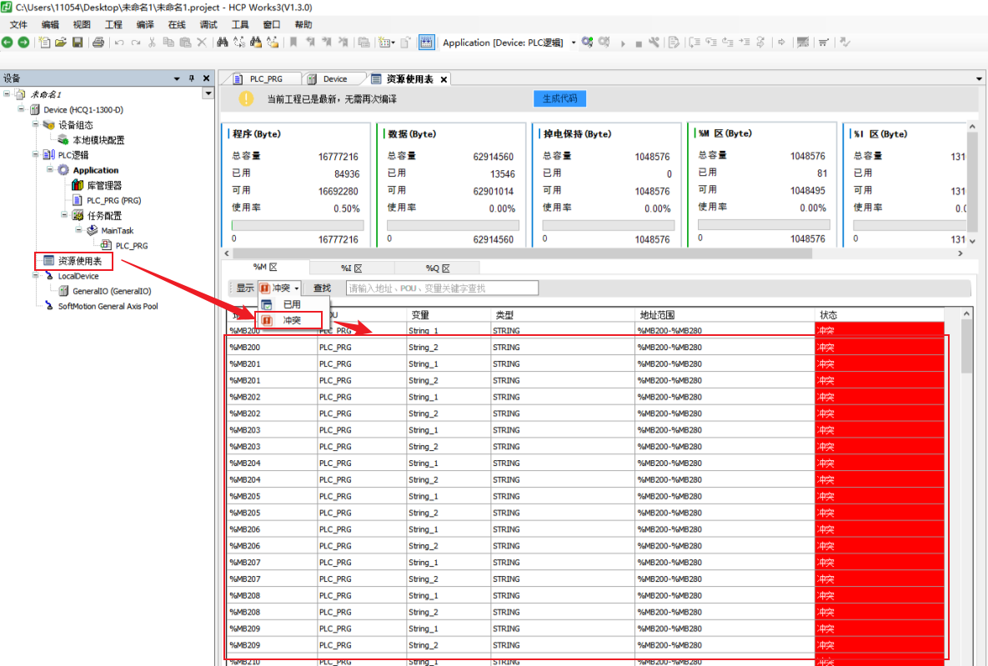Screen dimensions: 988x666
Task: Click the New file icon in toolbar
Action: click(45, 43)
